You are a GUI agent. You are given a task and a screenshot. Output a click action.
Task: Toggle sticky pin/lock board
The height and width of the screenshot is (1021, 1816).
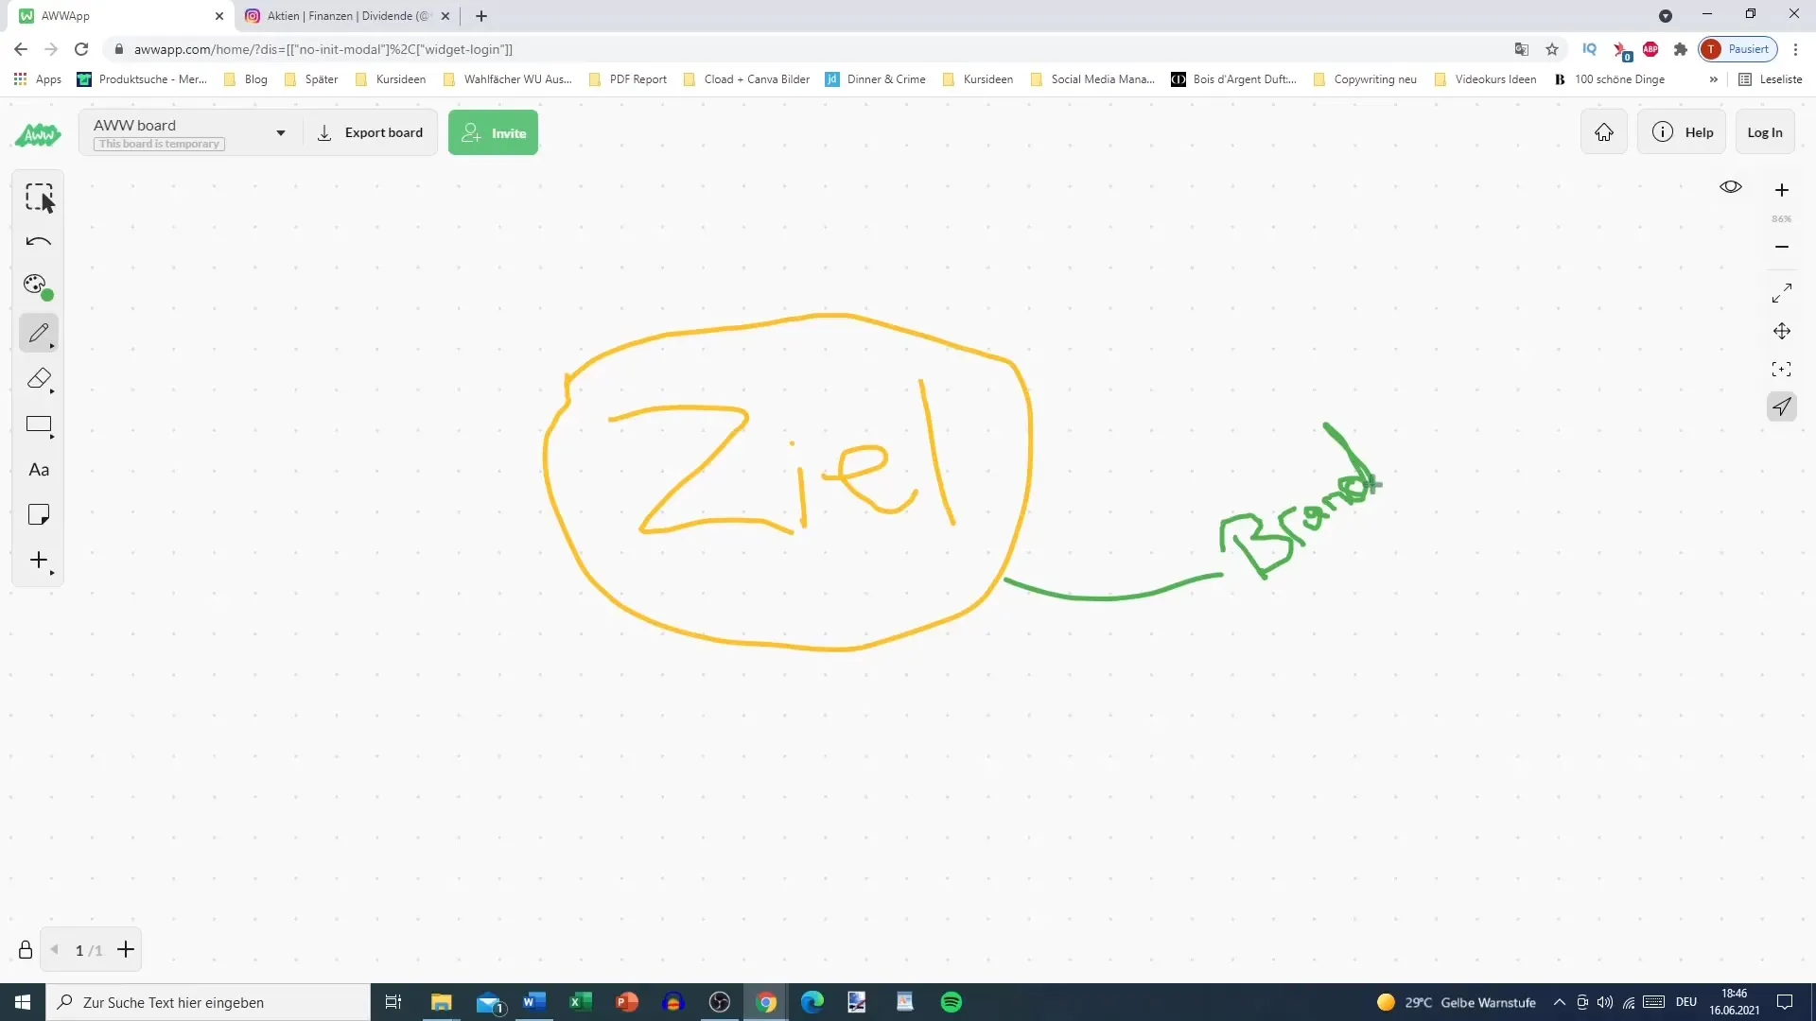(x=25, y=950)
